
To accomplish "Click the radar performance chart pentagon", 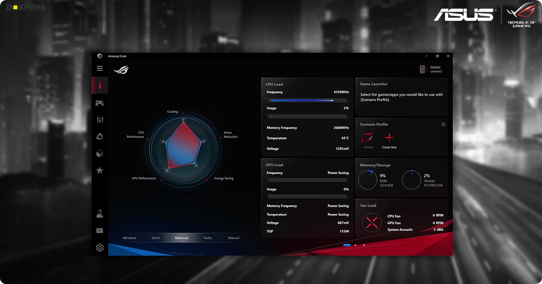I will (183, 145).
